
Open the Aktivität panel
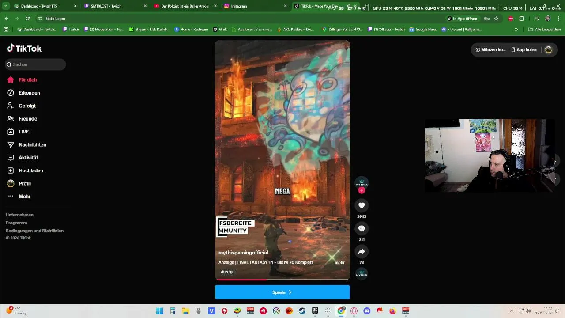23,158
